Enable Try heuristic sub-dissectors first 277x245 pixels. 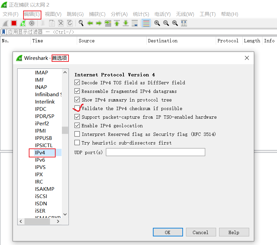pyautogui.click(x=77, y=143)
